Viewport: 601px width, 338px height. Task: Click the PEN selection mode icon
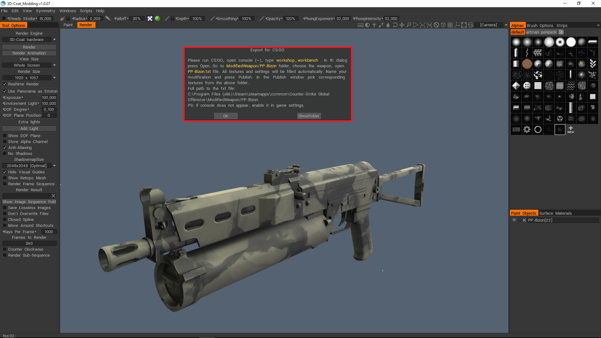tap(430, 25)
